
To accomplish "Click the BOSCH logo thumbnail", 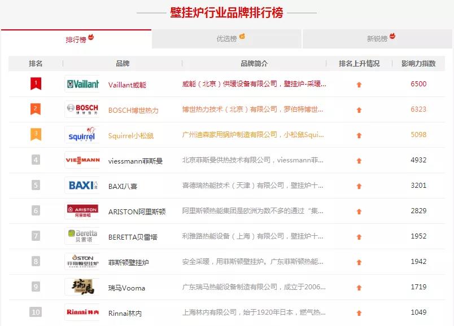I will (82, 109).
